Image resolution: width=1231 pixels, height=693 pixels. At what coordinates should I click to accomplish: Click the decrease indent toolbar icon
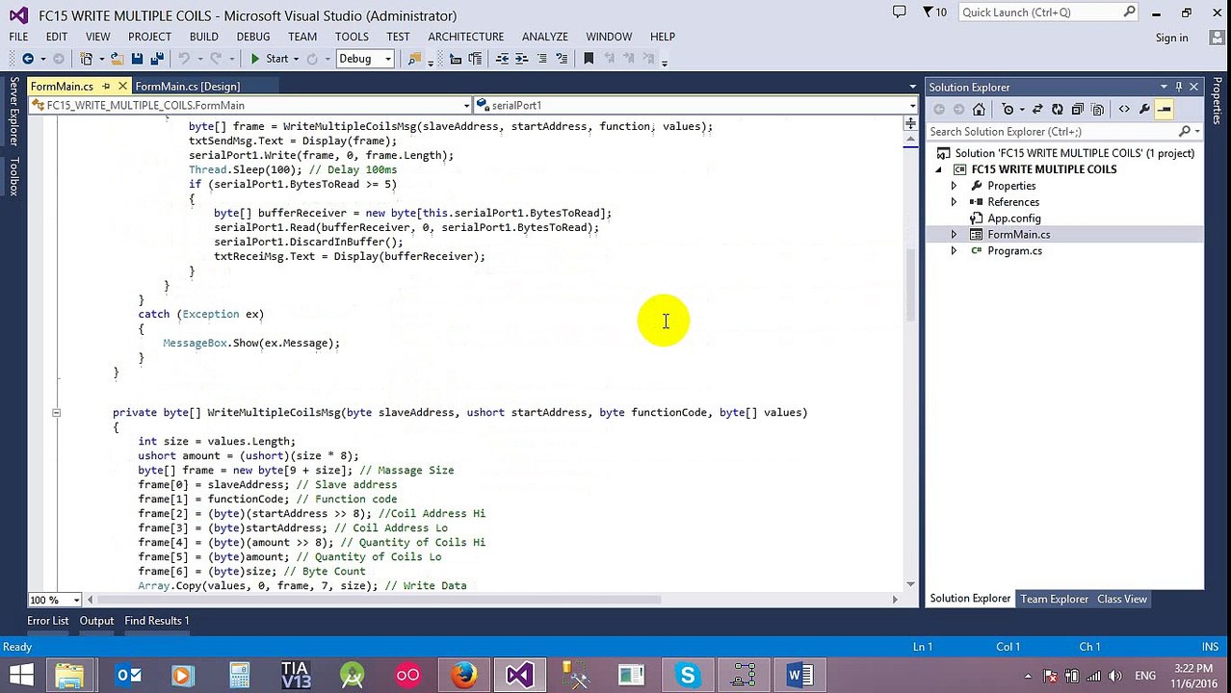click(x=502, y=59)
